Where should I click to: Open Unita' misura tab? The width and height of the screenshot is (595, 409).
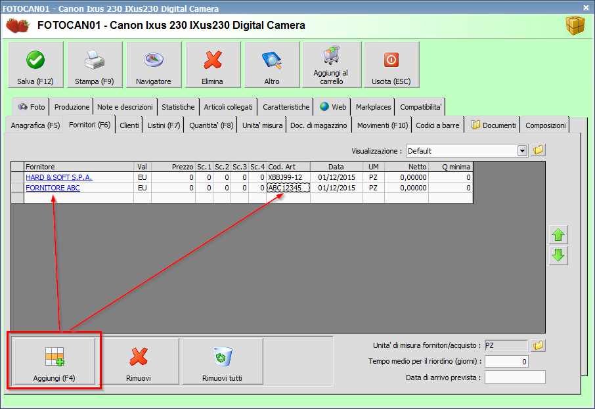tap(262, 125)
